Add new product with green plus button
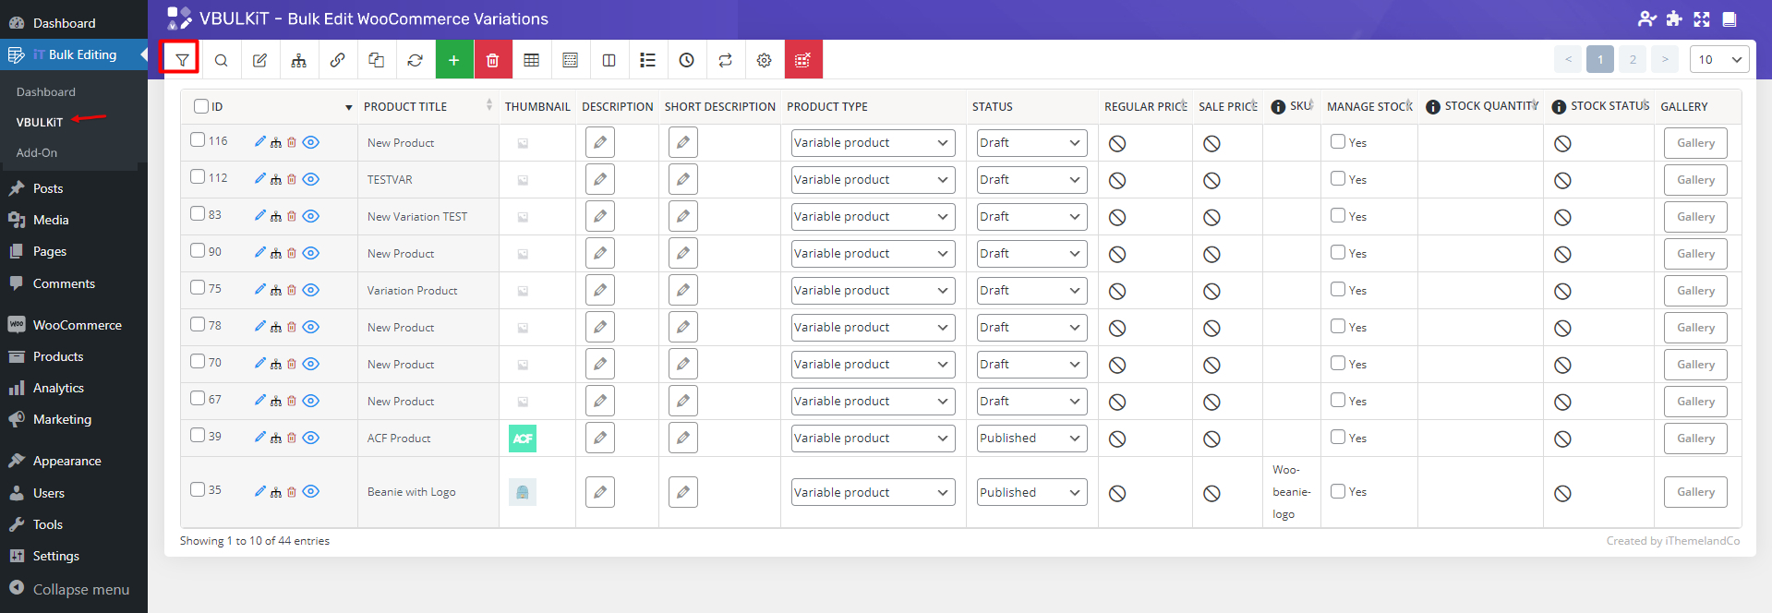The height and width of the screenshot is (613, 1772). (x=454, y=60)
